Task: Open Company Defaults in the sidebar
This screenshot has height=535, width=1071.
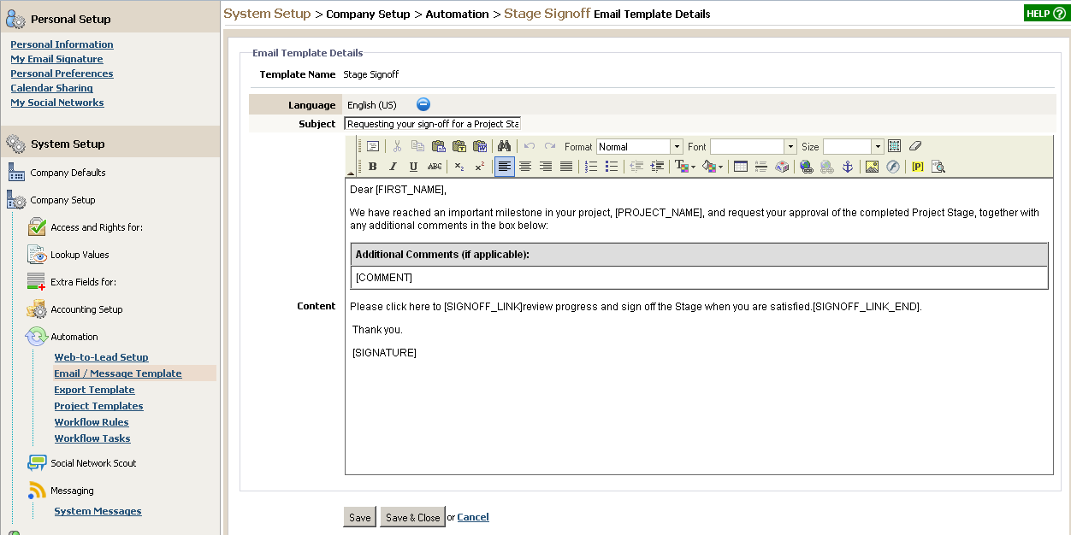Action: [68, 173]
